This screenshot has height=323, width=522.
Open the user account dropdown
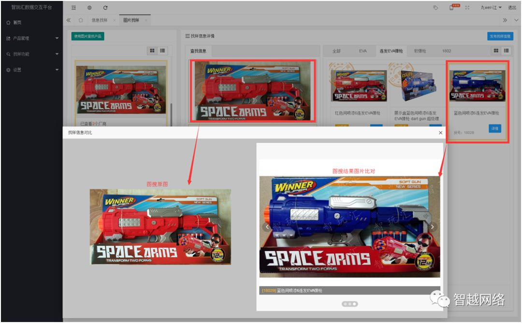coord(491,8)
